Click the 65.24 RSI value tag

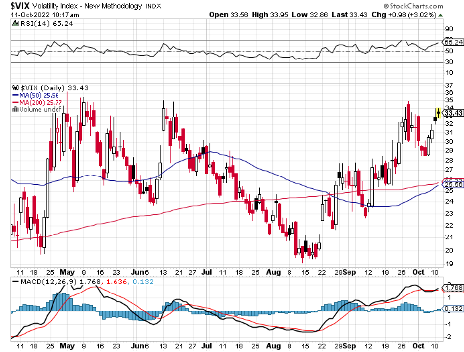[453, 42]
